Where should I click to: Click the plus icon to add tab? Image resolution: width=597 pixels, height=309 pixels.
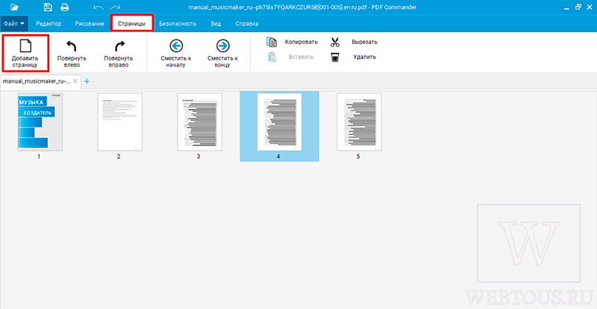click(87, 81)
